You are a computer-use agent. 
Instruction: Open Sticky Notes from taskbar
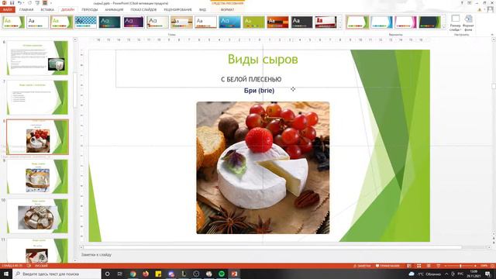coord(158,274)
